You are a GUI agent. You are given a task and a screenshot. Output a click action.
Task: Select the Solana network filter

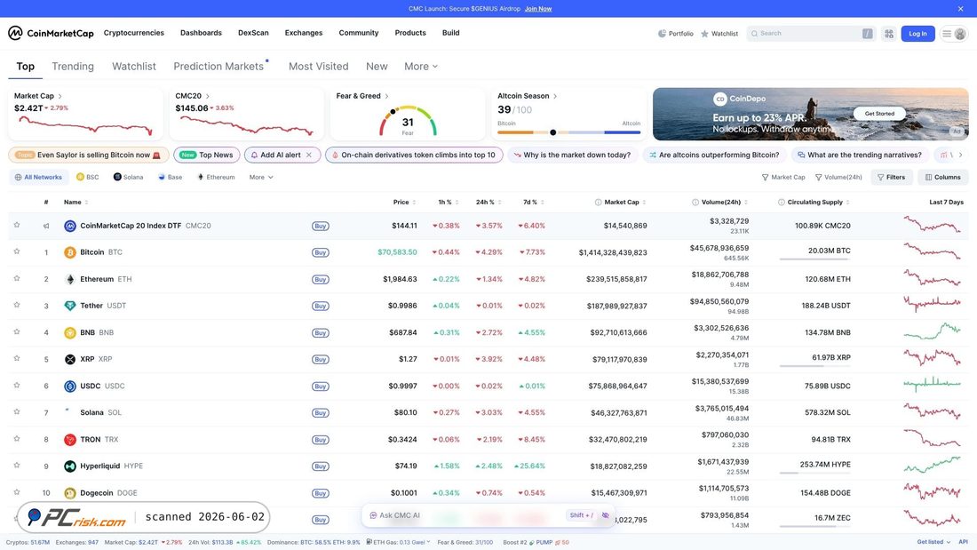coord(129,177)
